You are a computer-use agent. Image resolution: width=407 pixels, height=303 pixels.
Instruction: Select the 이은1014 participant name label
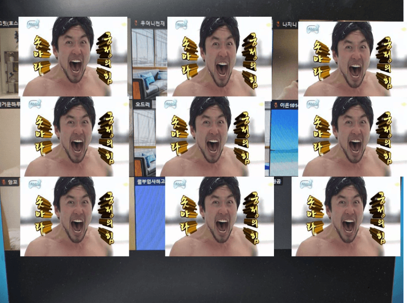pyautogui.click(x=288, y=105)
